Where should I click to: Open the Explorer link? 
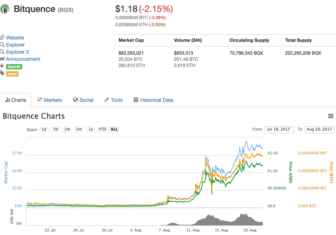(15, 45)
